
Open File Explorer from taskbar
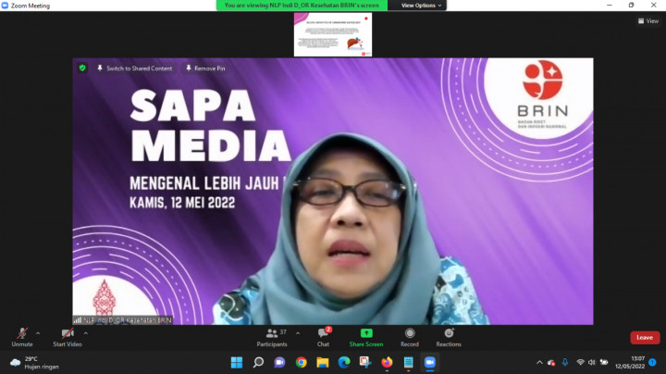point(323,363)
